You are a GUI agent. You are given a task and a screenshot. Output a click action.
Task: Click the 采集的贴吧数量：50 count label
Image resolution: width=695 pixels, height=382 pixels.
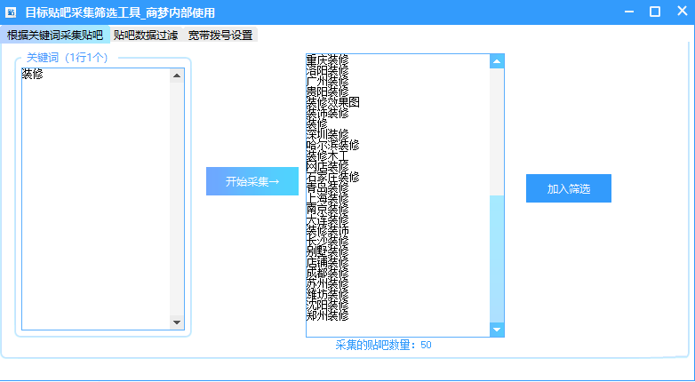pyautogui.click(x=383, y=345)
